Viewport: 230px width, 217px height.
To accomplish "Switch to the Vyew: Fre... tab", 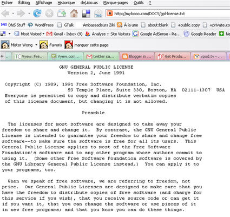I will point(29,56).
